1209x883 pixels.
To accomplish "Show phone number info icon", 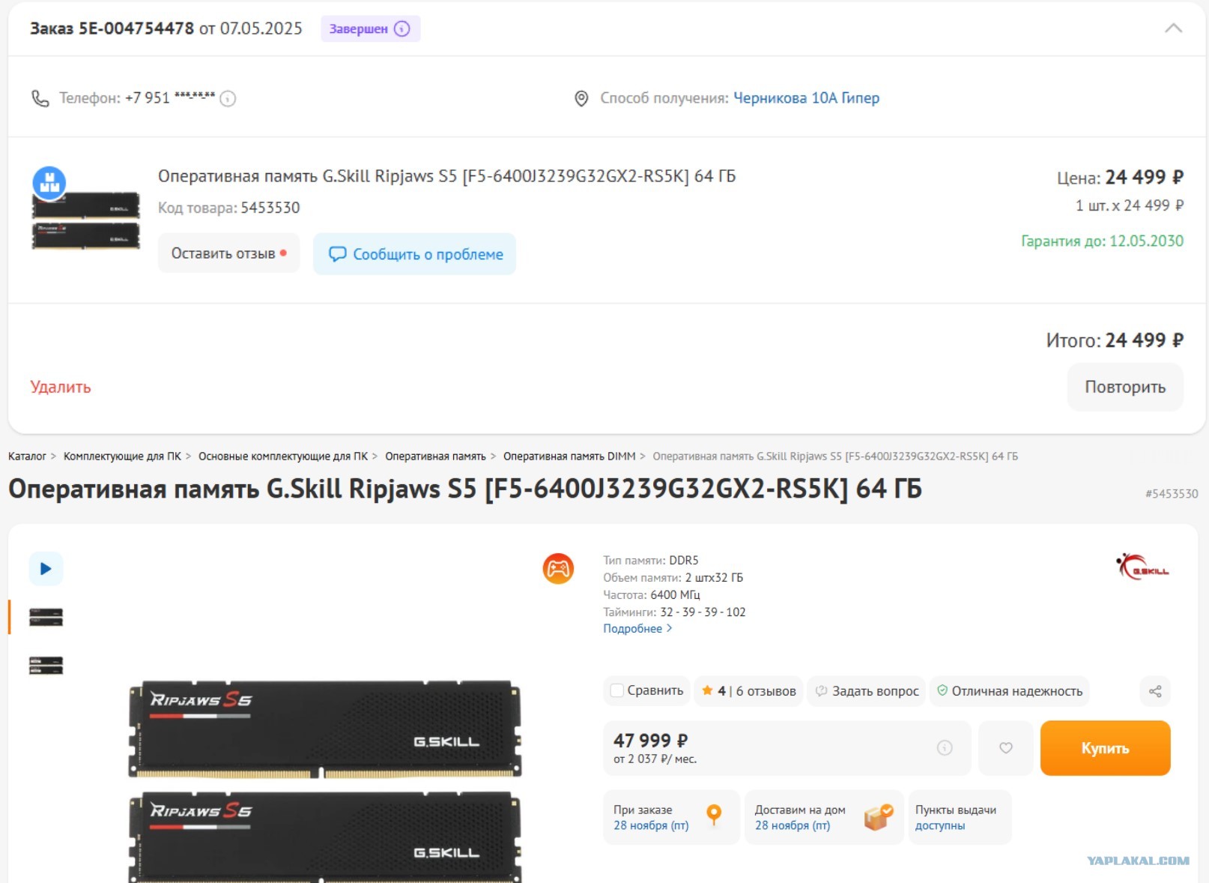I will pos(228,98).
